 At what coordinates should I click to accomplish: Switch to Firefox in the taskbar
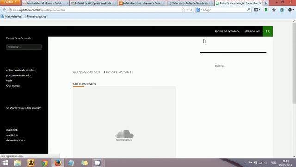(x=58, y=163)
